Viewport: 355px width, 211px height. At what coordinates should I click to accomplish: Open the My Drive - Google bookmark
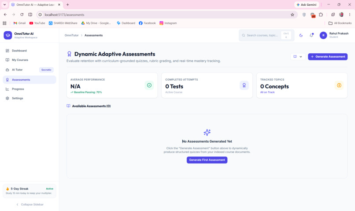[96, 23]
